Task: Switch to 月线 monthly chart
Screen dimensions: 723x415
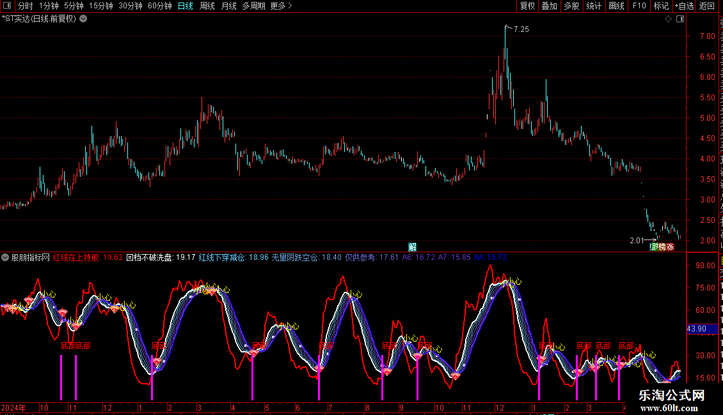Action: click(228, 6)
